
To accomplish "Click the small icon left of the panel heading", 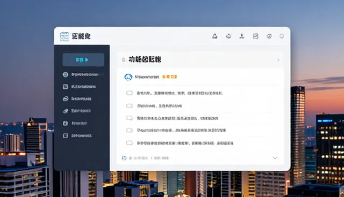I will [x=124, y=59].
